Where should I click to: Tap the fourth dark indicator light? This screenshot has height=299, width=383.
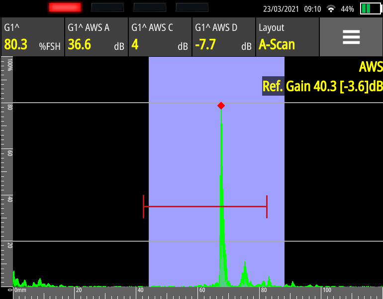192,7
